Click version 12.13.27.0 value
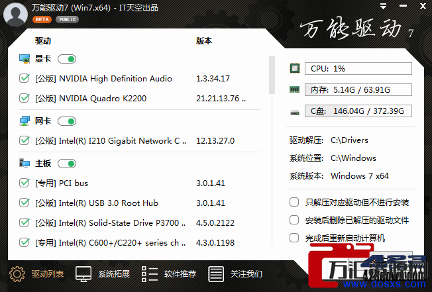Image resolution: width=432 pixels, height=292 pixels. point(215,141)
